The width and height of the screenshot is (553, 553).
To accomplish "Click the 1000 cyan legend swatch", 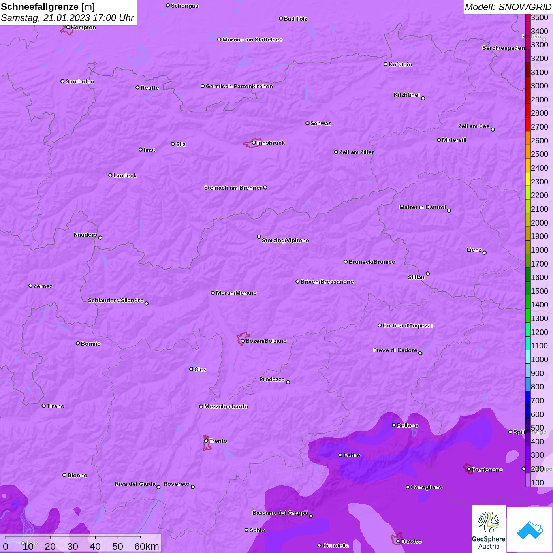I will pos(528,356).
